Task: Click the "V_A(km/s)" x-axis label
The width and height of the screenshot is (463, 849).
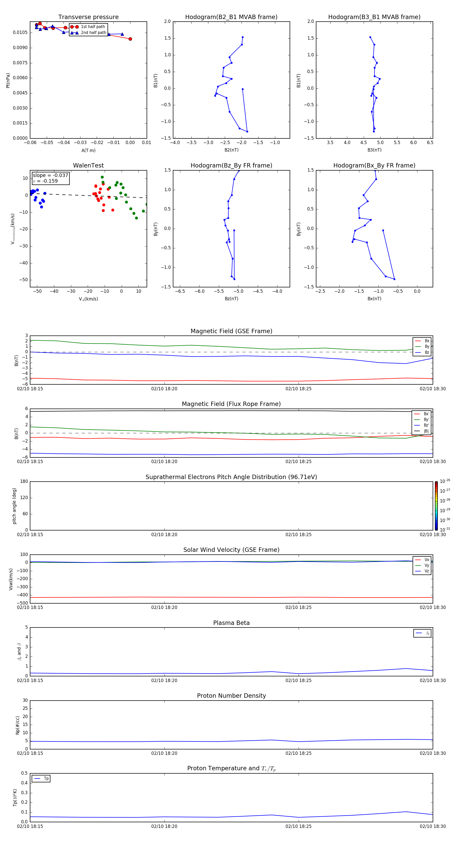Action: 88,299
